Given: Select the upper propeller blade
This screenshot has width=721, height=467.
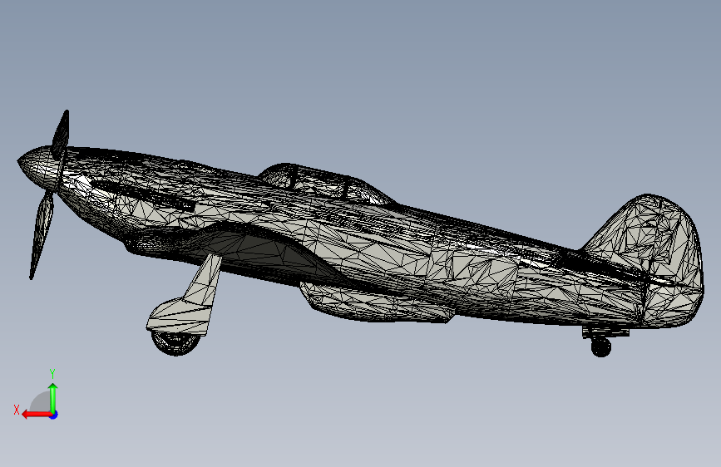Looking at the screenshot, I should click(61, 134).
